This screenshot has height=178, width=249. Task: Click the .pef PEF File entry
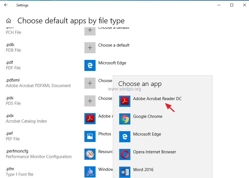coord(13,136)
